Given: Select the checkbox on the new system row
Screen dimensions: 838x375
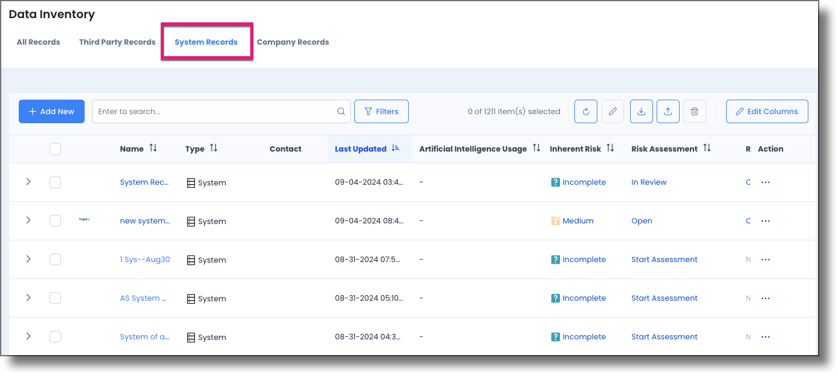Looking at the screenshot, I should click(x=55, y=220).
